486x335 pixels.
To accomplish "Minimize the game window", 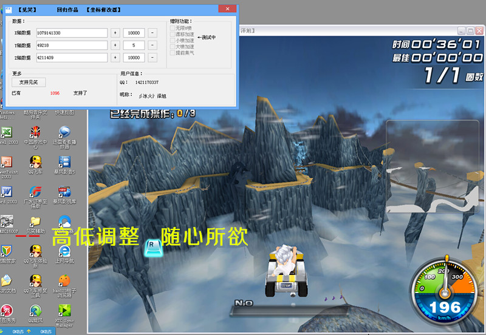I will (461, 31).
